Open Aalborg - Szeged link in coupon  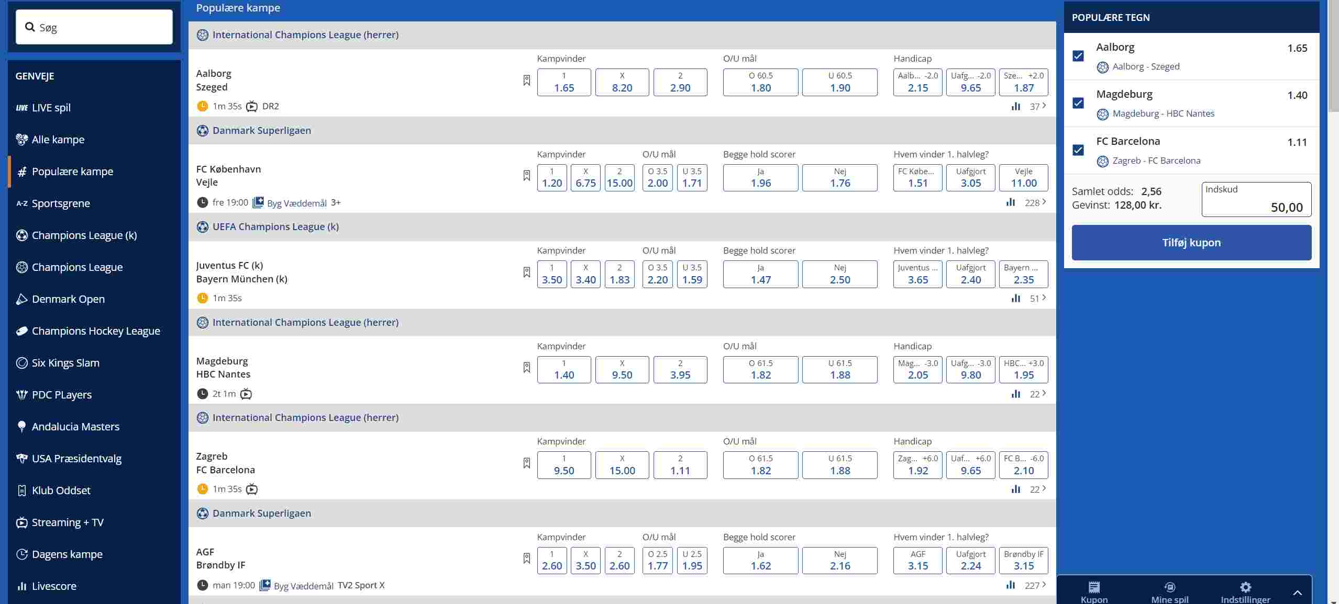pos(1146,66)
